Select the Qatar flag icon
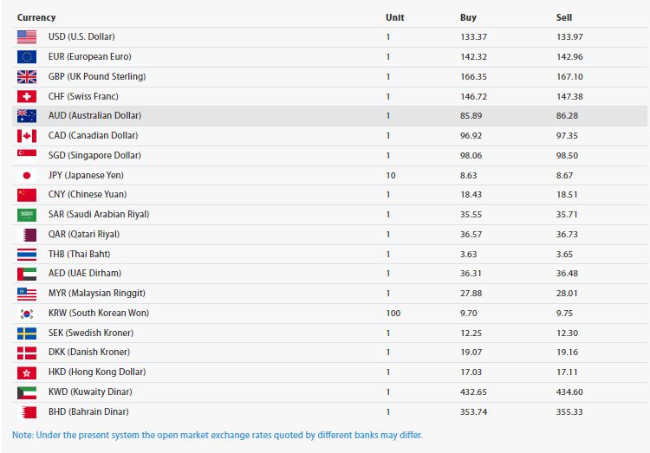 (27, 235)
